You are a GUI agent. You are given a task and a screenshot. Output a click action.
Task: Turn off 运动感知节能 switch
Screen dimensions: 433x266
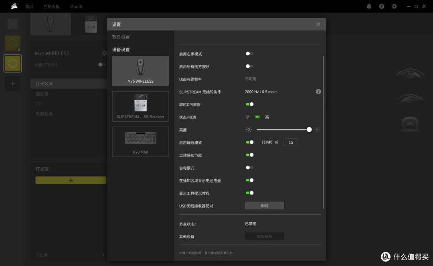coord(249,155)
